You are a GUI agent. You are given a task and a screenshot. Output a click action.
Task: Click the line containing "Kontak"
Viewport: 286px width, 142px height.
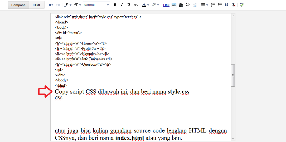pos(82,54)
